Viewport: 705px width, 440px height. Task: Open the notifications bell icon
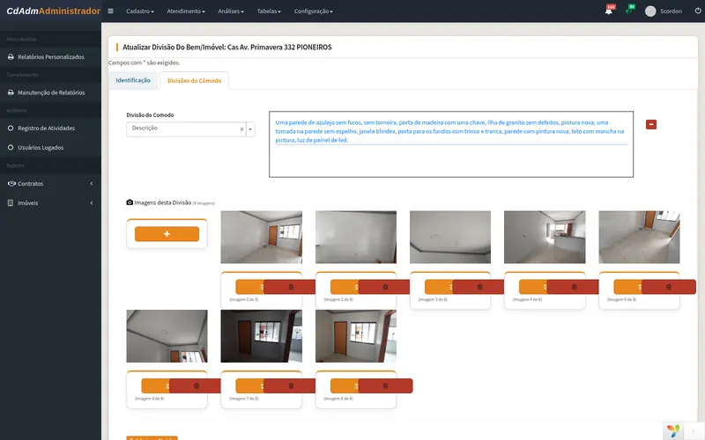pos(609,11)
